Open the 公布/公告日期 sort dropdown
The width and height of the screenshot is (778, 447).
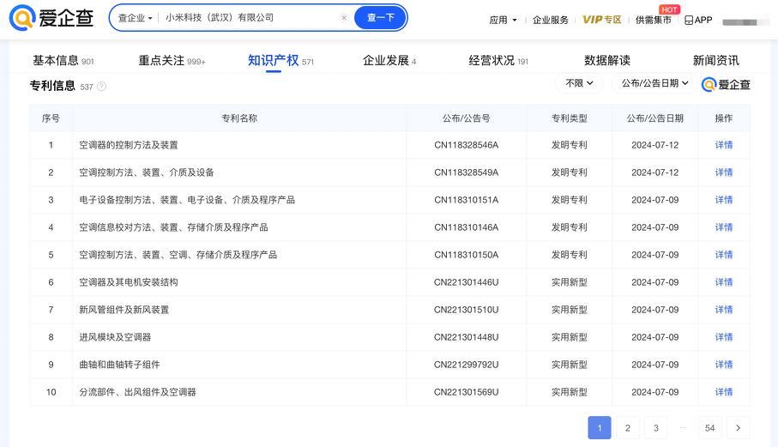(x=654, y=83)
